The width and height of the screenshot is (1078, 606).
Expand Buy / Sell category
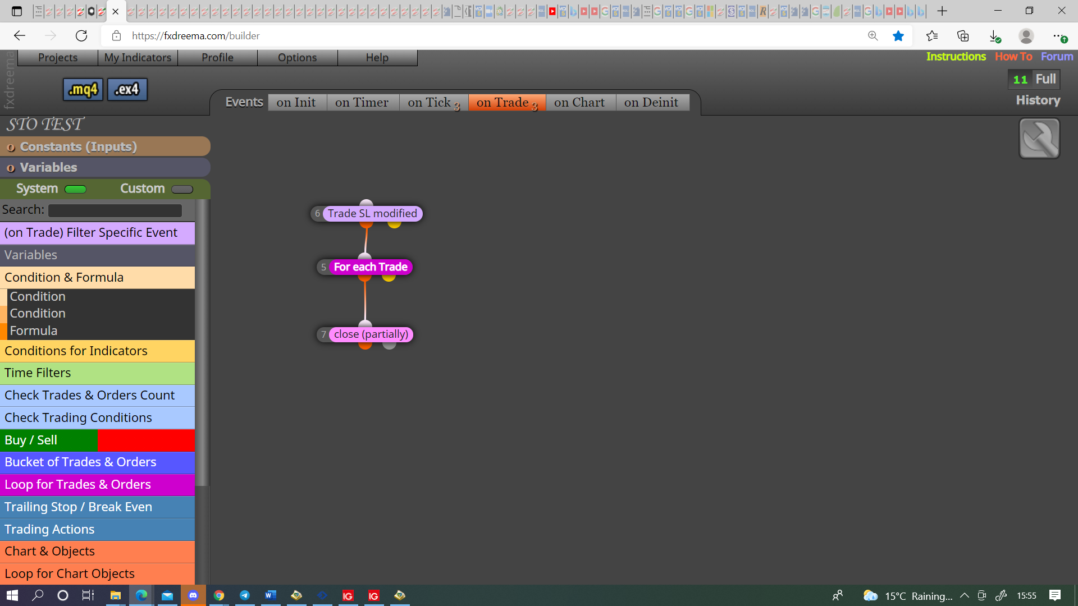(x=97, y=440)
